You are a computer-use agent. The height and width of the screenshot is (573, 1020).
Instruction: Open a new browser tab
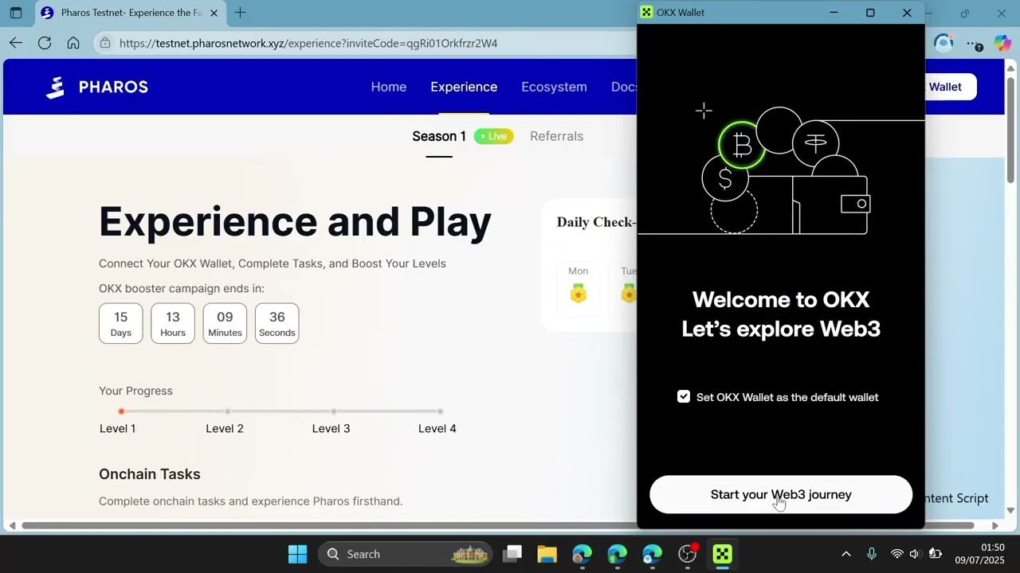click(x=240, y=13)
